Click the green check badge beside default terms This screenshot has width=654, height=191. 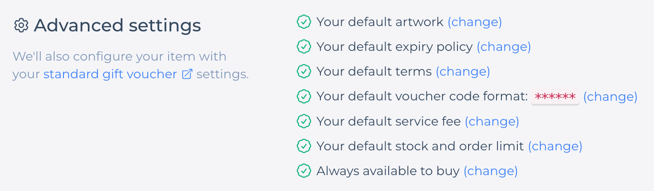point(303,71)
